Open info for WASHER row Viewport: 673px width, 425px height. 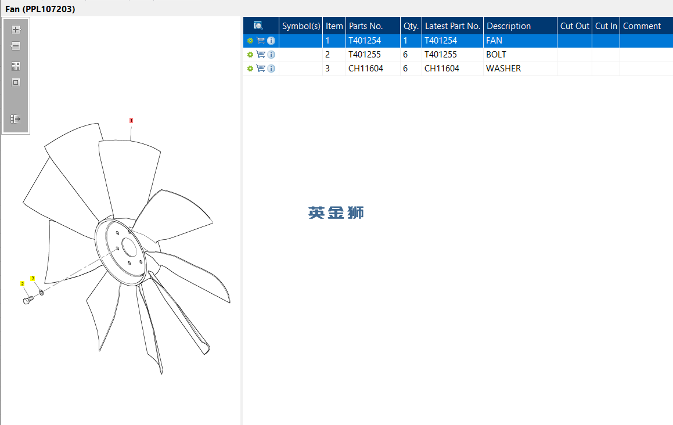tap(271, 69)
